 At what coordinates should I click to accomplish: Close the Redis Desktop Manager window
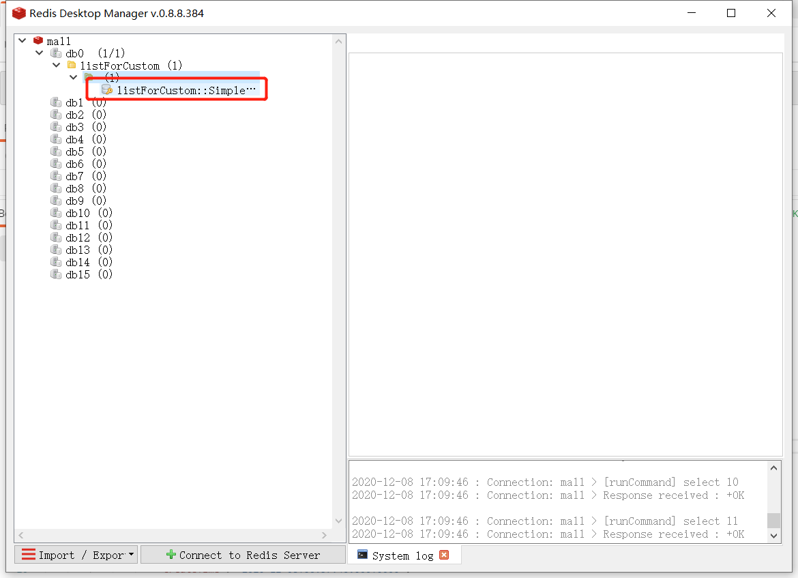pyautogui.click(x=771, y=13)
